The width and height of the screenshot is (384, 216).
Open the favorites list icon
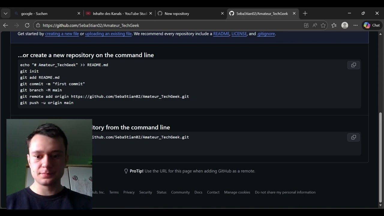pyautogui.click(x=334, y=25)
